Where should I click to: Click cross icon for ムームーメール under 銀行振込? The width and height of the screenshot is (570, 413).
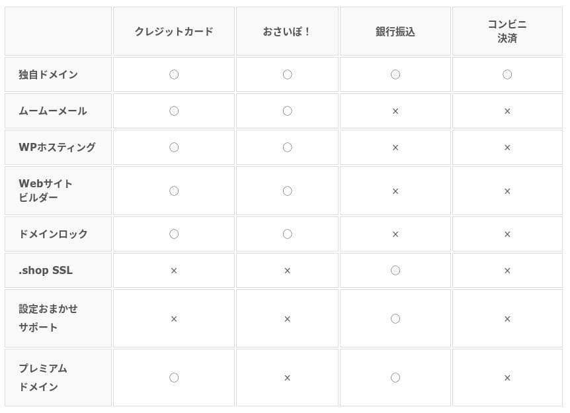pos(395,111)
